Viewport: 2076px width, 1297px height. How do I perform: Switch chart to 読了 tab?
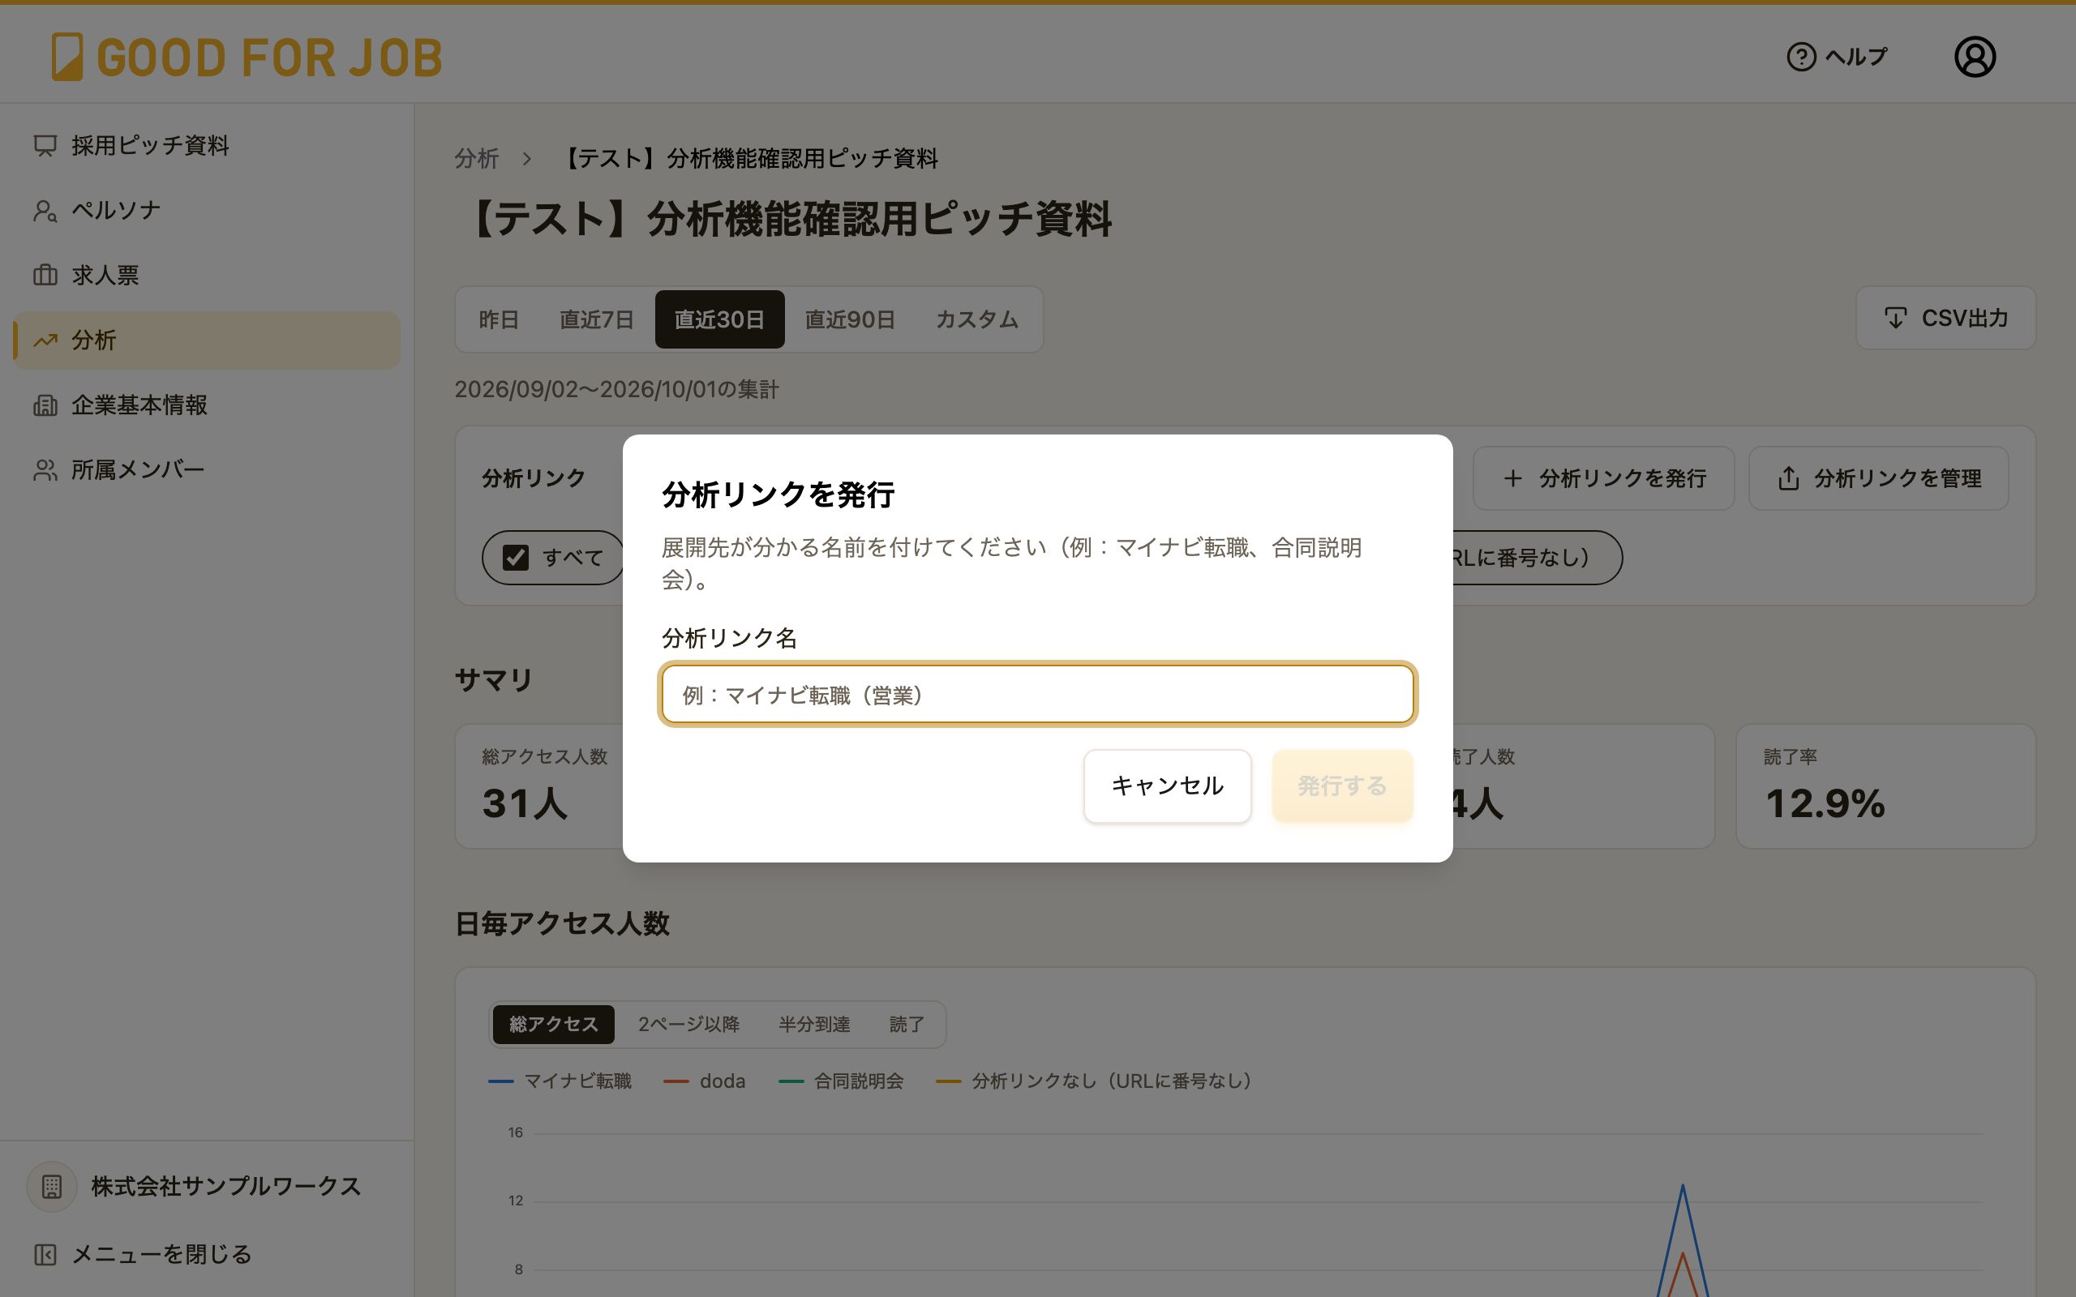click(906, 1024)
